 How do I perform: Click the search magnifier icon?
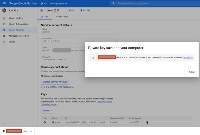pyautogui.click(x=113, y=3)
